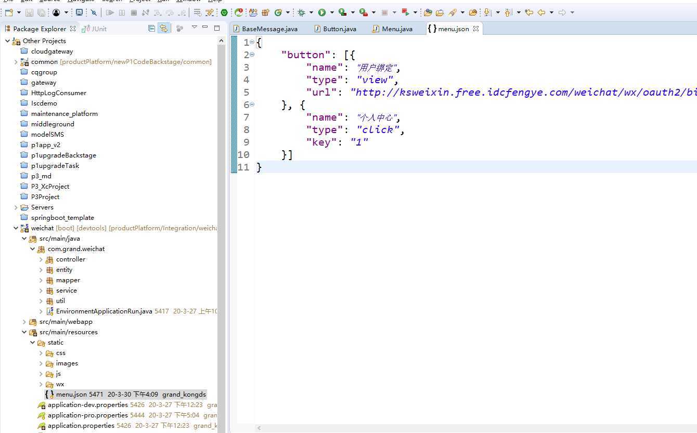Click the New file wizard icon
Viewport: 697px width, 433px height.
(x=9, y=12)
